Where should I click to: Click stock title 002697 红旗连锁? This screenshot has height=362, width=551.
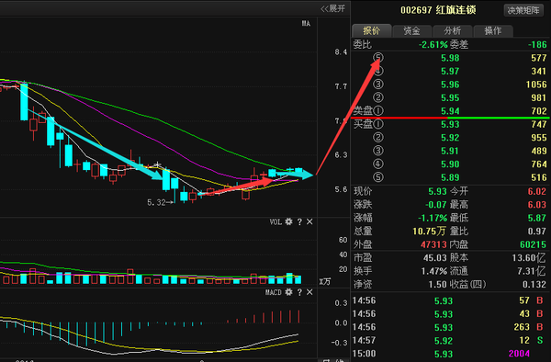438,10
